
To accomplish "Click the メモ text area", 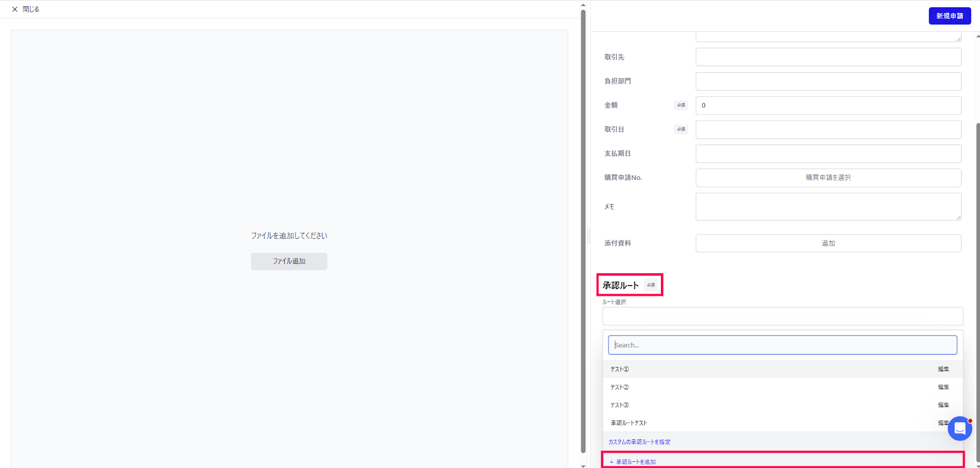I will click(x=828, y=206).
